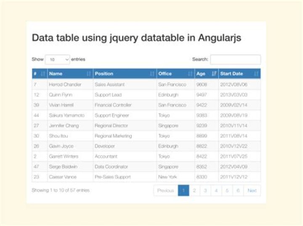Select the Sakura Yamamoto row

coord(66,115)
